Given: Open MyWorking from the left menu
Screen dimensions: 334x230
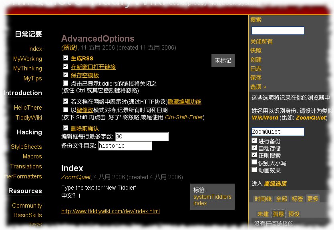Looking at the screenshot, I should pos(27,59).
